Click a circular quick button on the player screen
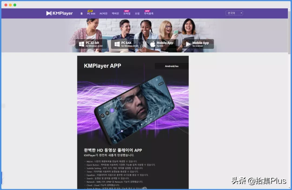This screenshot has width=292, height=190. click(x=112, y=111)
